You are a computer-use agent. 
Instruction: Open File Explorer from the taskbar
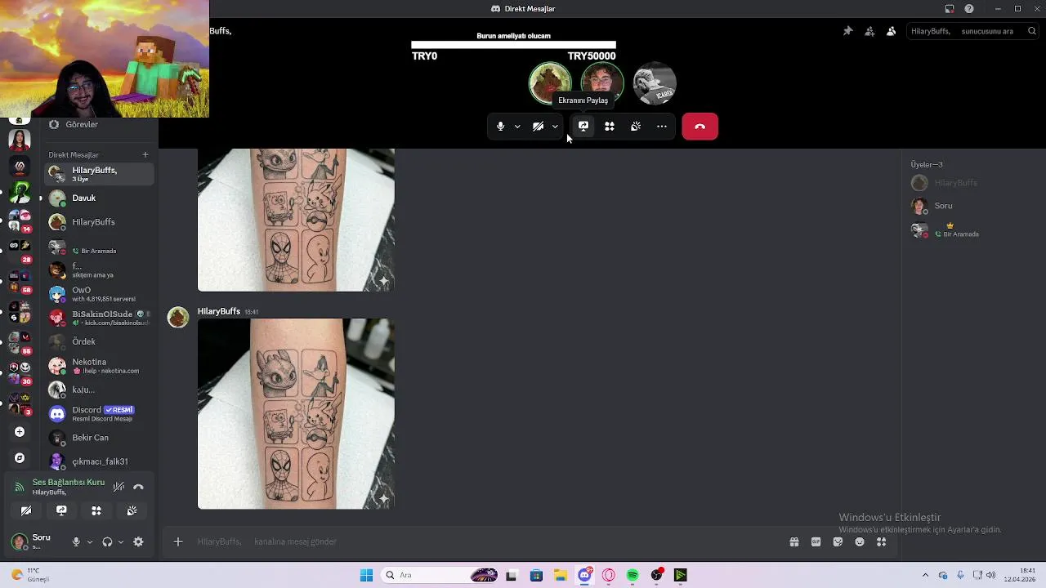(x=560, y=575)
